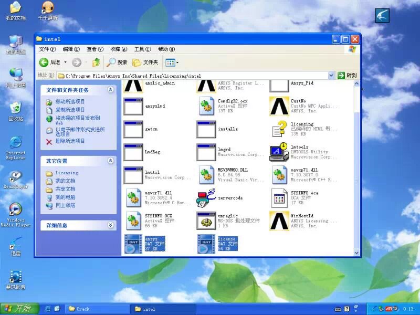The height and width of the screenshot is (315, 420).
Task: Click the licensing help file icon
Action: pyautogui.click(x=279, y=129)
